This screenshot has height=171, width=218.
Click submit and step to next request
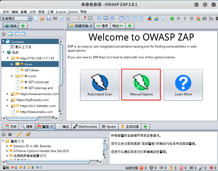click(x=179, y=18)
